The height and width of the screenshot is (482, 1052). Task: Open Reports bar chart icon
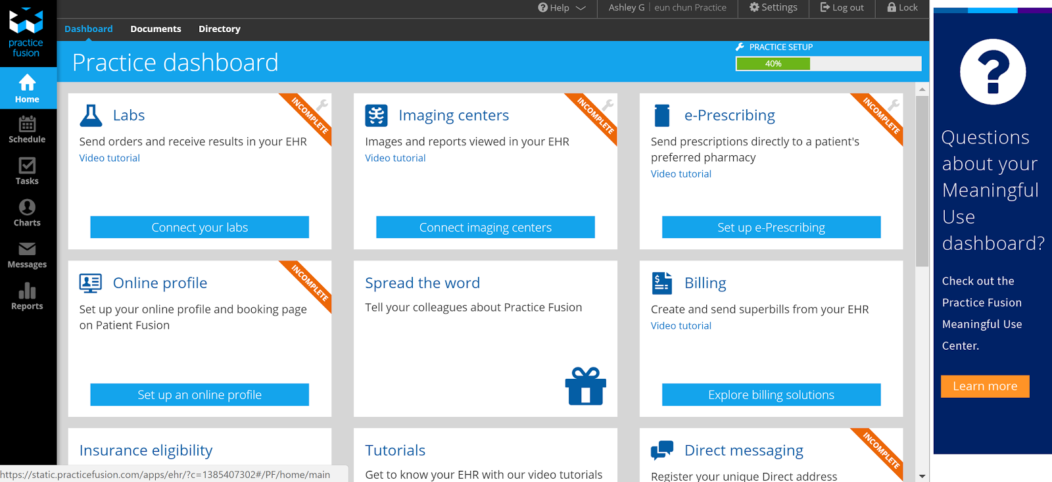tap(27, 290)
